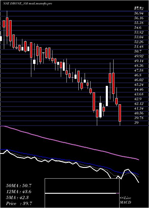
Task: Click the 42.12 price axis label
Action: 139,104
